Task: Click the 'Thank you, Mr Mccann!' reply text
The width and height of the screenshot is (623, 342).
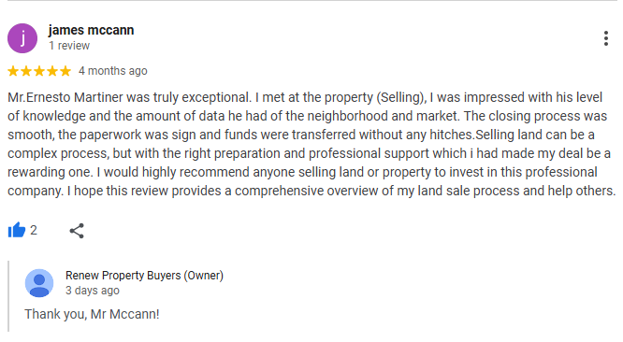Action: click(x=92, y=314)
